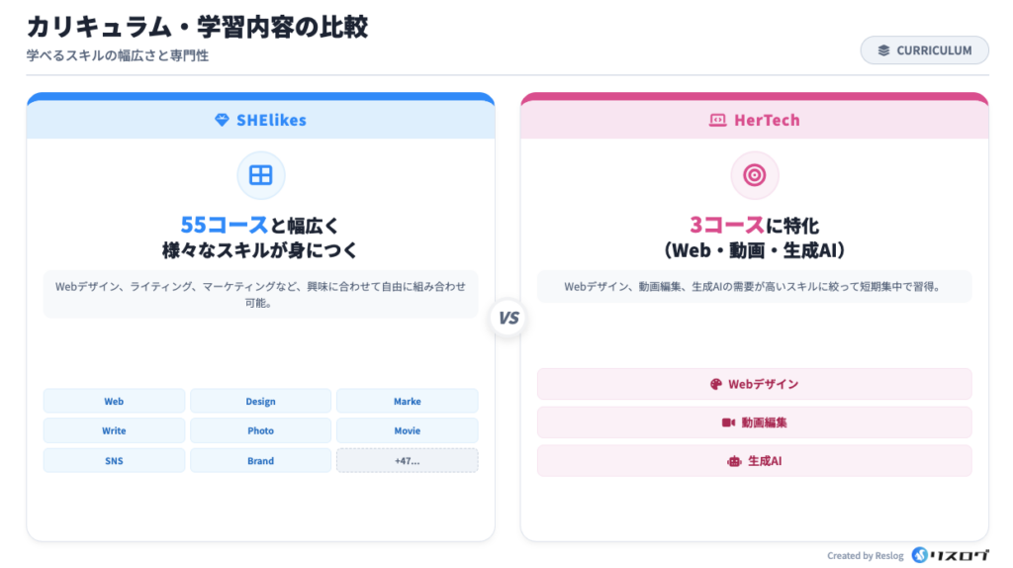Click the diamond icon beside SHElikes

(x=222, y=120)
